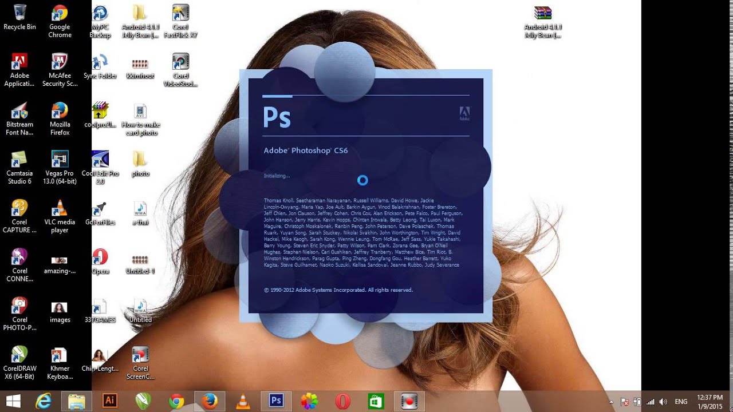This screenshot has width=733, height=412.
Task: Select the Camtasia Studio 6 shortcut
Action: [x=19, y=167]
